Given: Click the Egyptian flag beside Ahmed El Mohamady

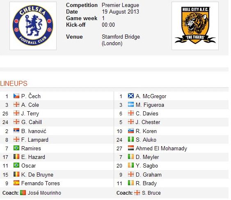Looking at the screenshot, I should [x=131, y=148].
